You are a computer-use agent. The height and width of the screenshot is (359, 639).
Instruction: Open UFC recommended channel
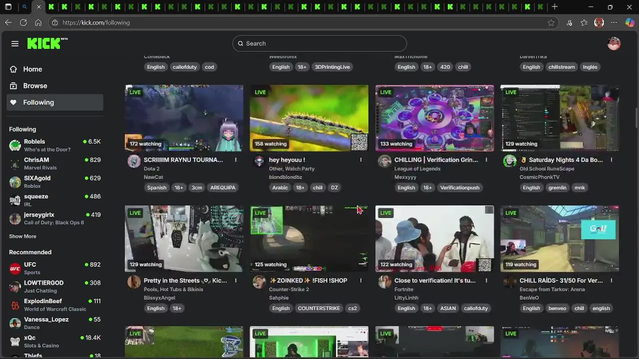click(55, 268)
